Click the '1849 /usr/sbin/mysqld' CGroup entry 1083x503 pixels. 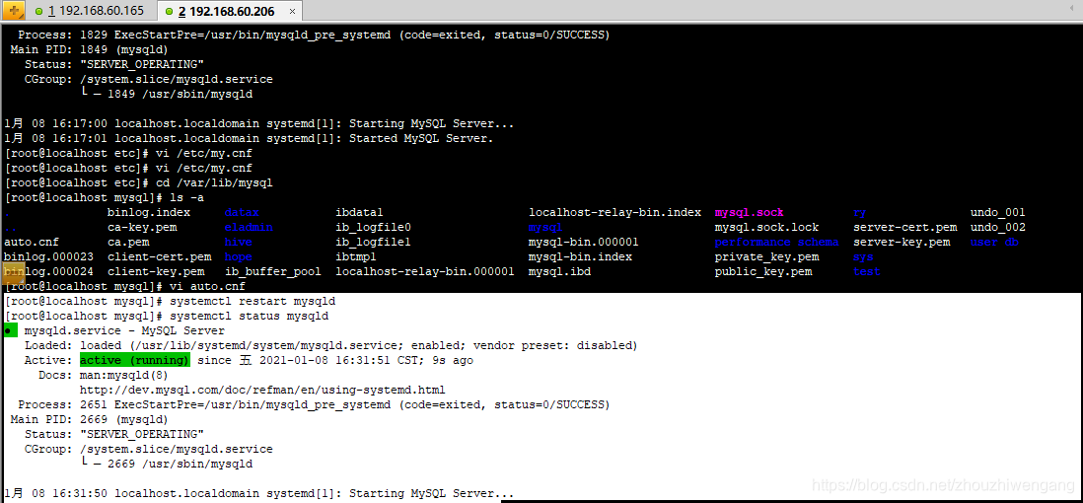180,94
